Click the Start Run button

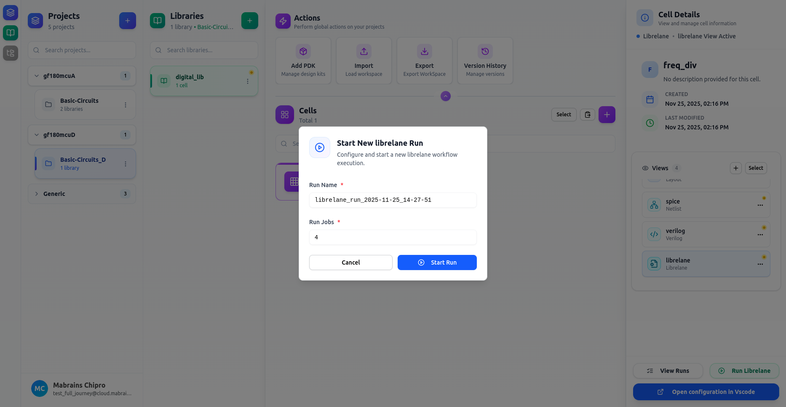click(437, 262)
